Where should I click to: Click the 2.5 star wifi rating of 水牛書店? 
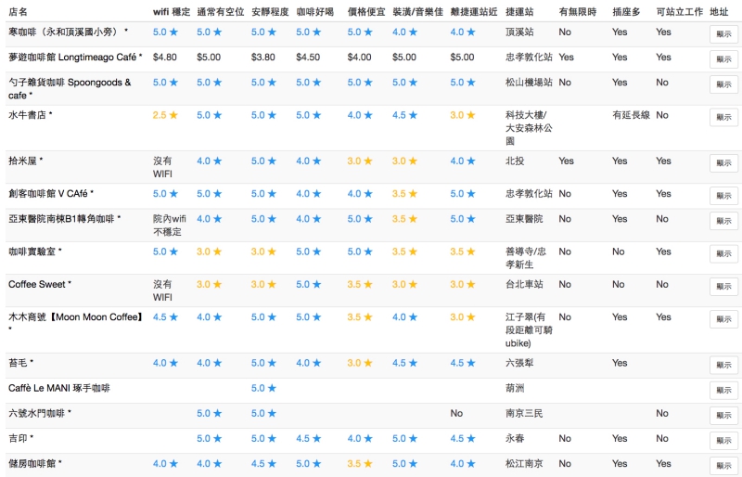point(165,115)
